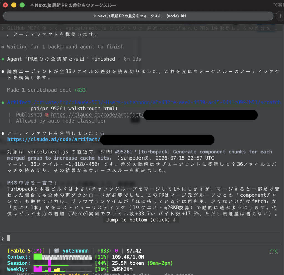
Task: Click the 'PRの中身を一言で:' heading
Action: 32,183
